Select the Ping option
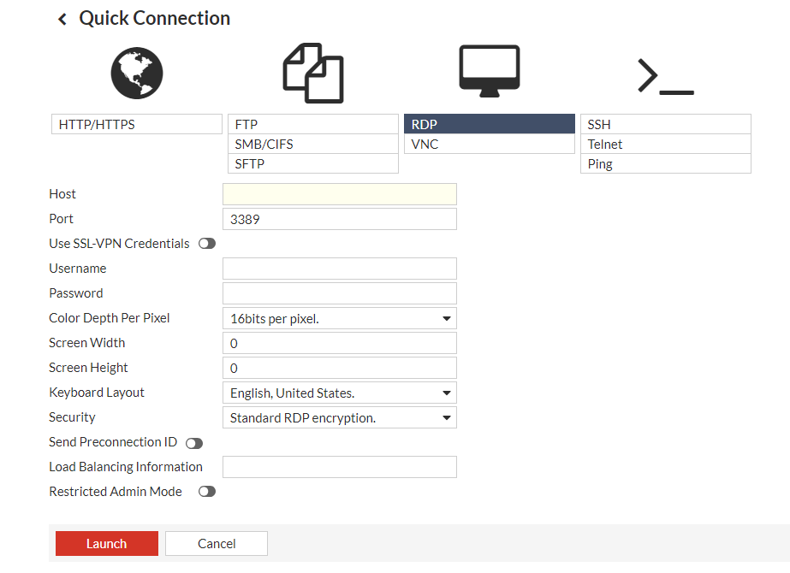Image resolution: width=790 pixels, height=573 pixels. point(665,164)
